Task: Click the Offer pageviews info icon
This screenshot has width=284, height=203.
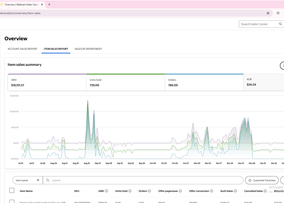Action: (180, 191)
